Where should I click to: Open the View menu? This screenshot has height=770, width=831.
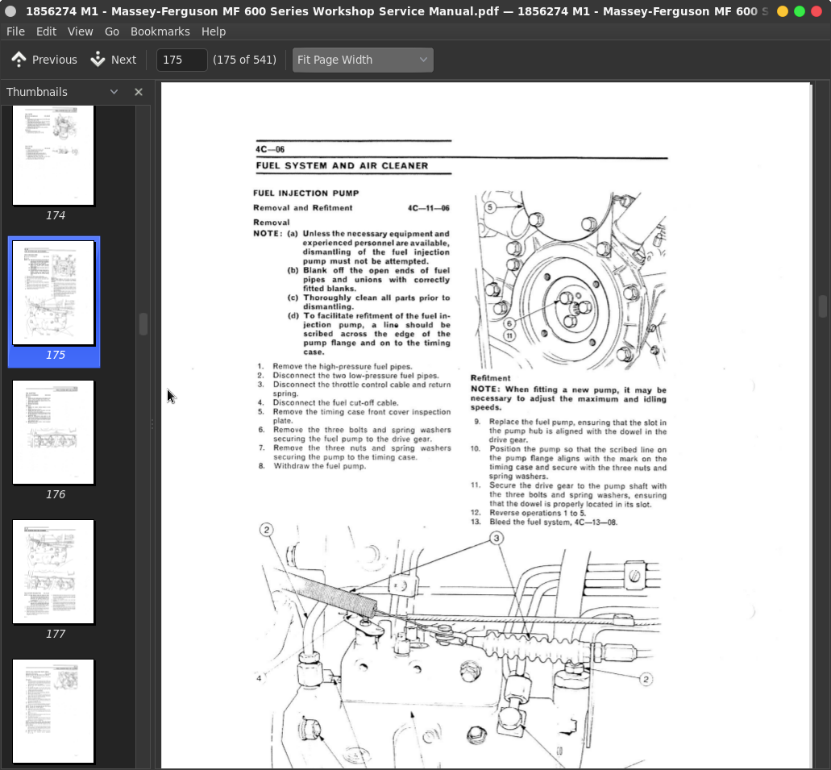80,31
